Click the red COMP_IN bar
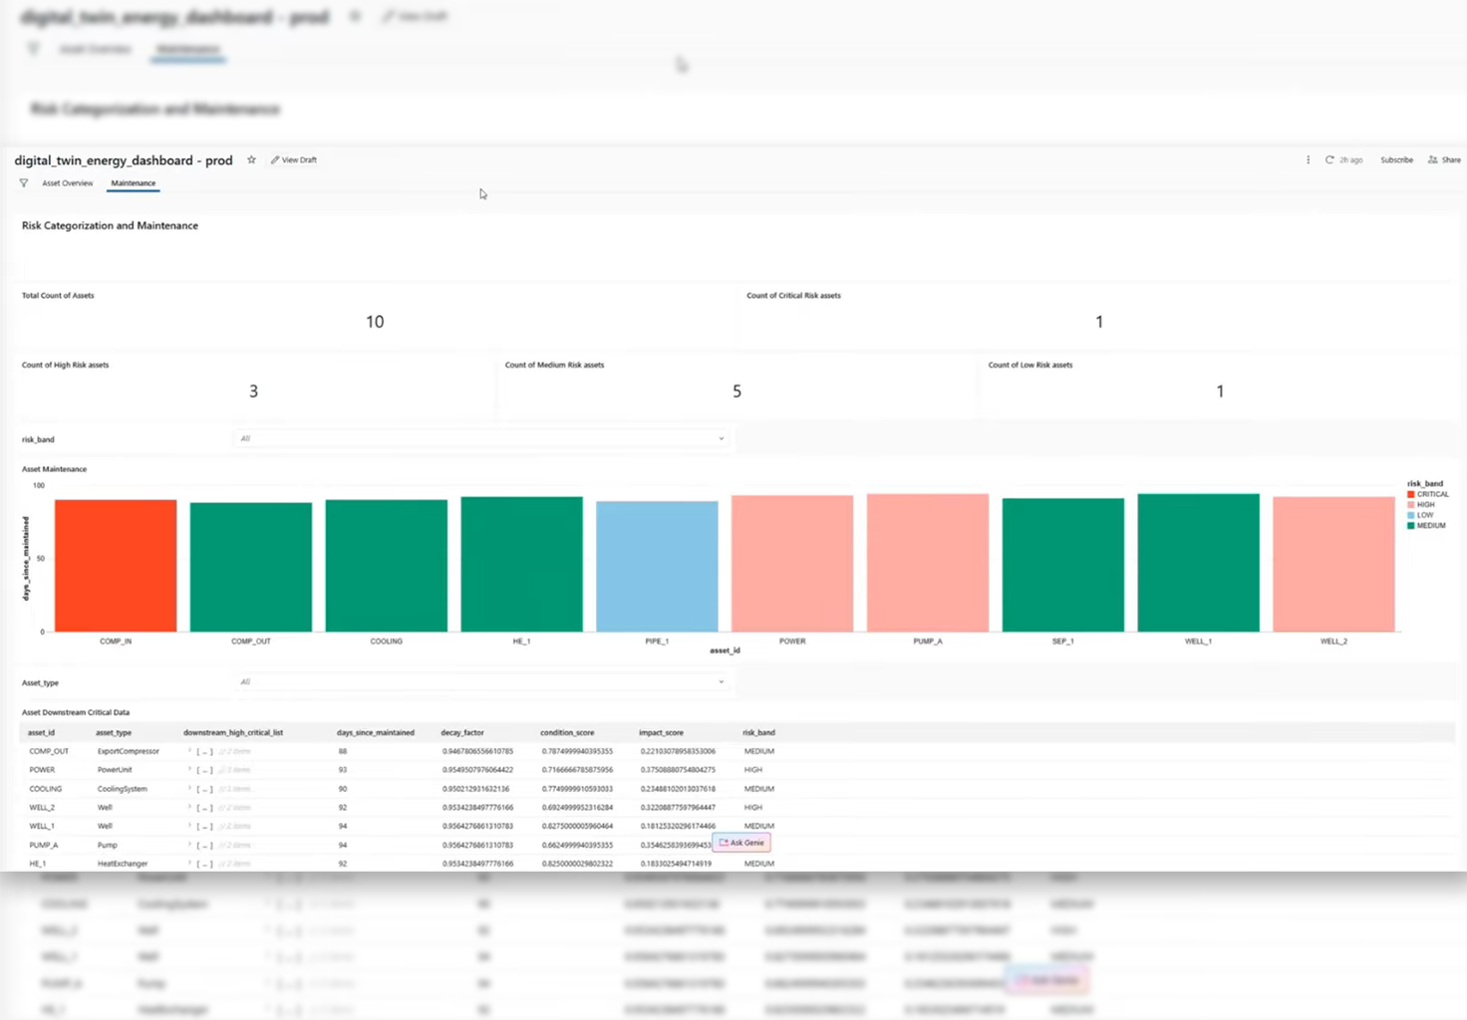 pyautogui.click(x=116, y=566)
